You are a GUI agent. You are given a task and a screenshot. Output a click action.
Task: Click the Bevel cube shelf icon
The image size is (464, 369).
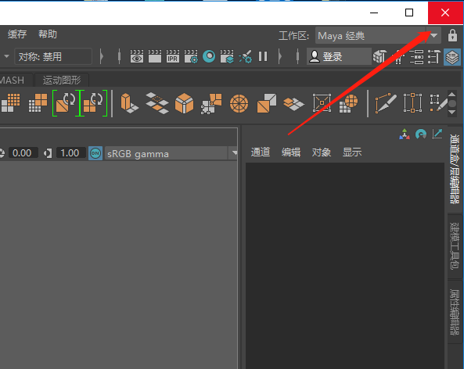[x=184, y=103]
